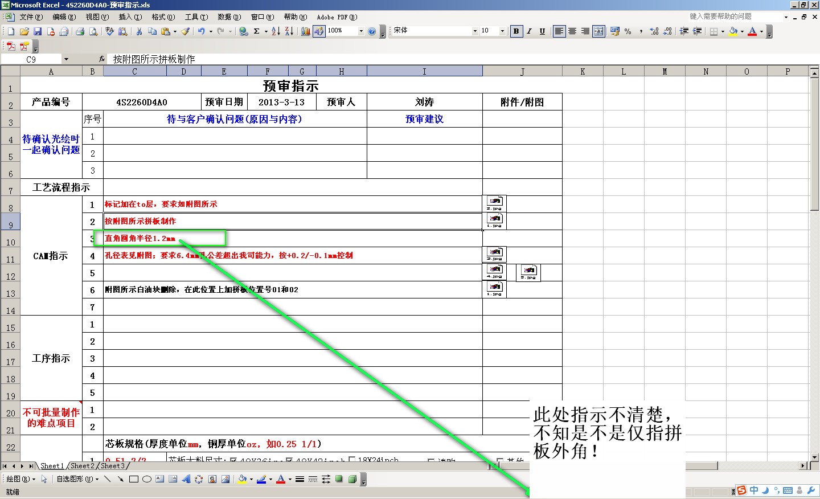Toggle Merge and Center
Screen dimensions: 820x499
[598, 31]
